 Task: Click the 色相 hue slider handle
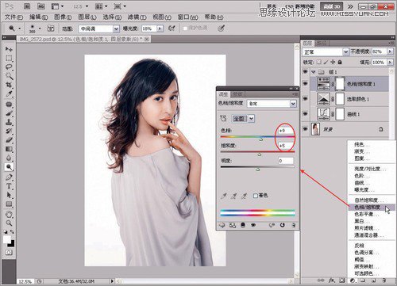pos(261,139)
